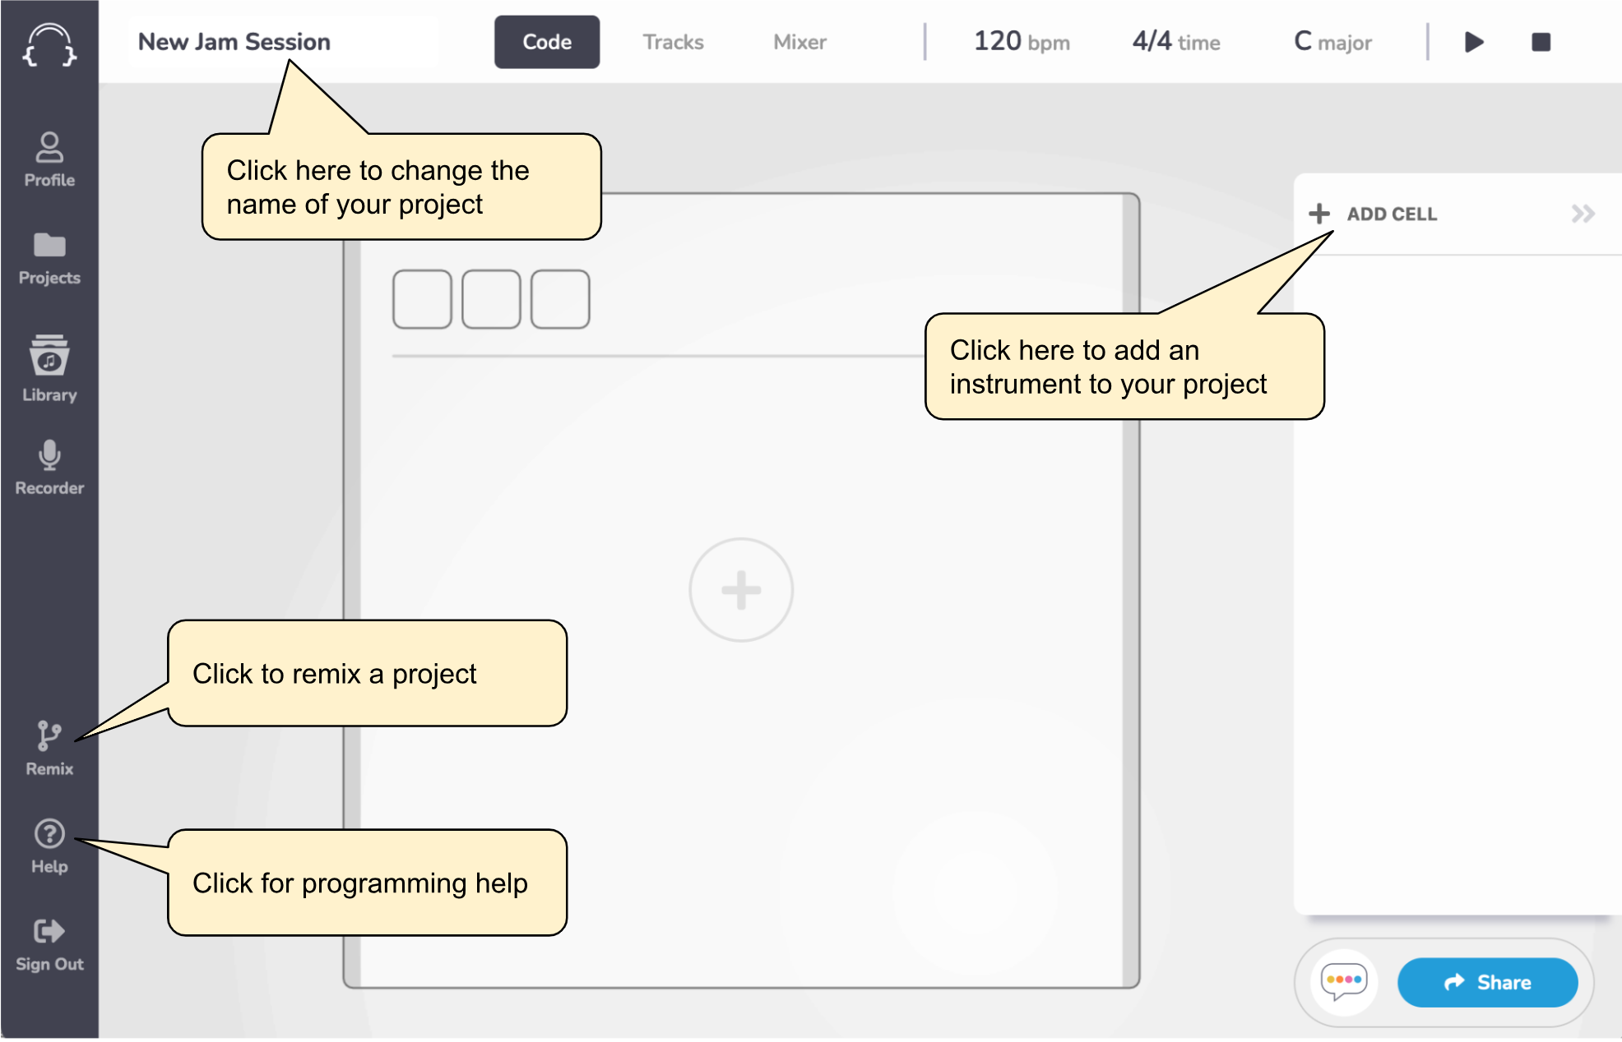
Task: Click the headphones logo icon
Action: coord(49,44)
